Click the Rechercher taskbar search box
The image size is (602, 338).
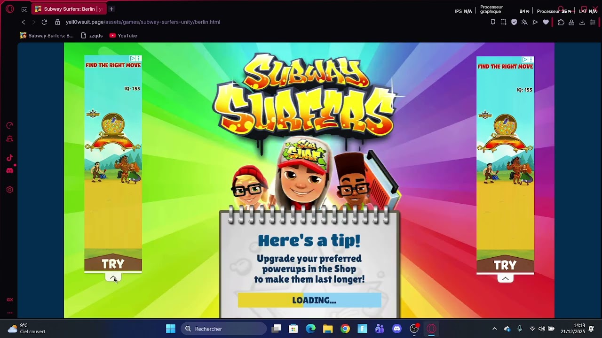pos(223,329)
